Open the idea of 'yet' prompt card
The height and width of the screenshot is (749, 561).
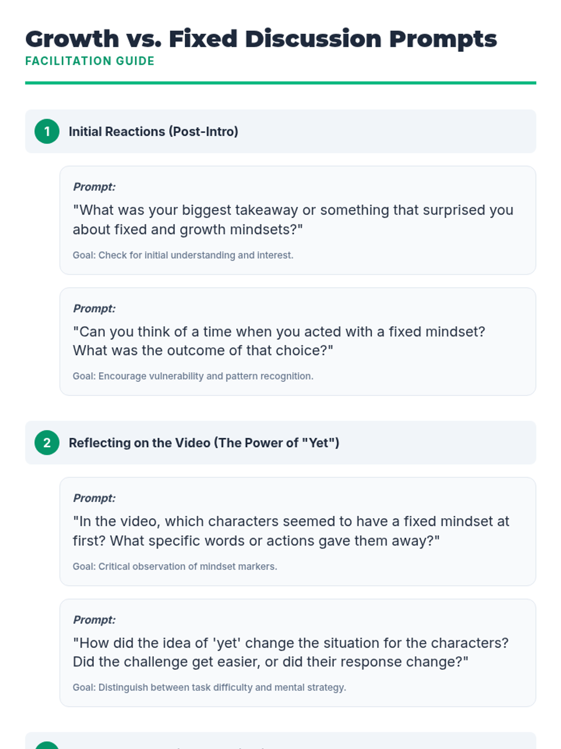(298, 653)
